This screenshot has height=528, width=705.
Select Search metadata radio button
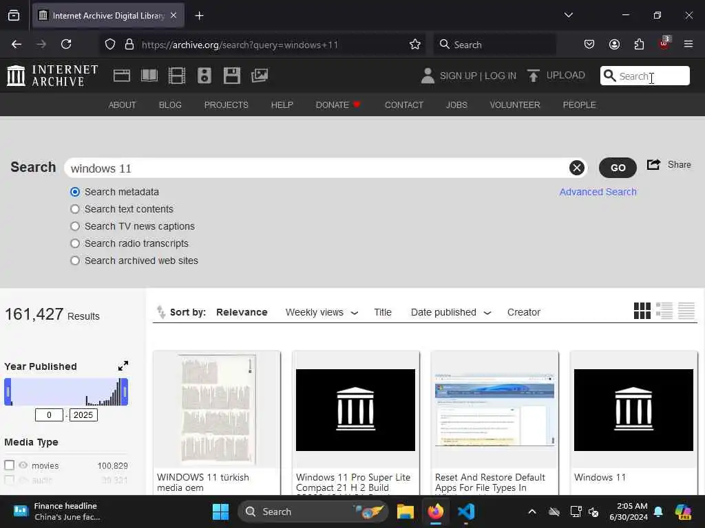[75, 192]
